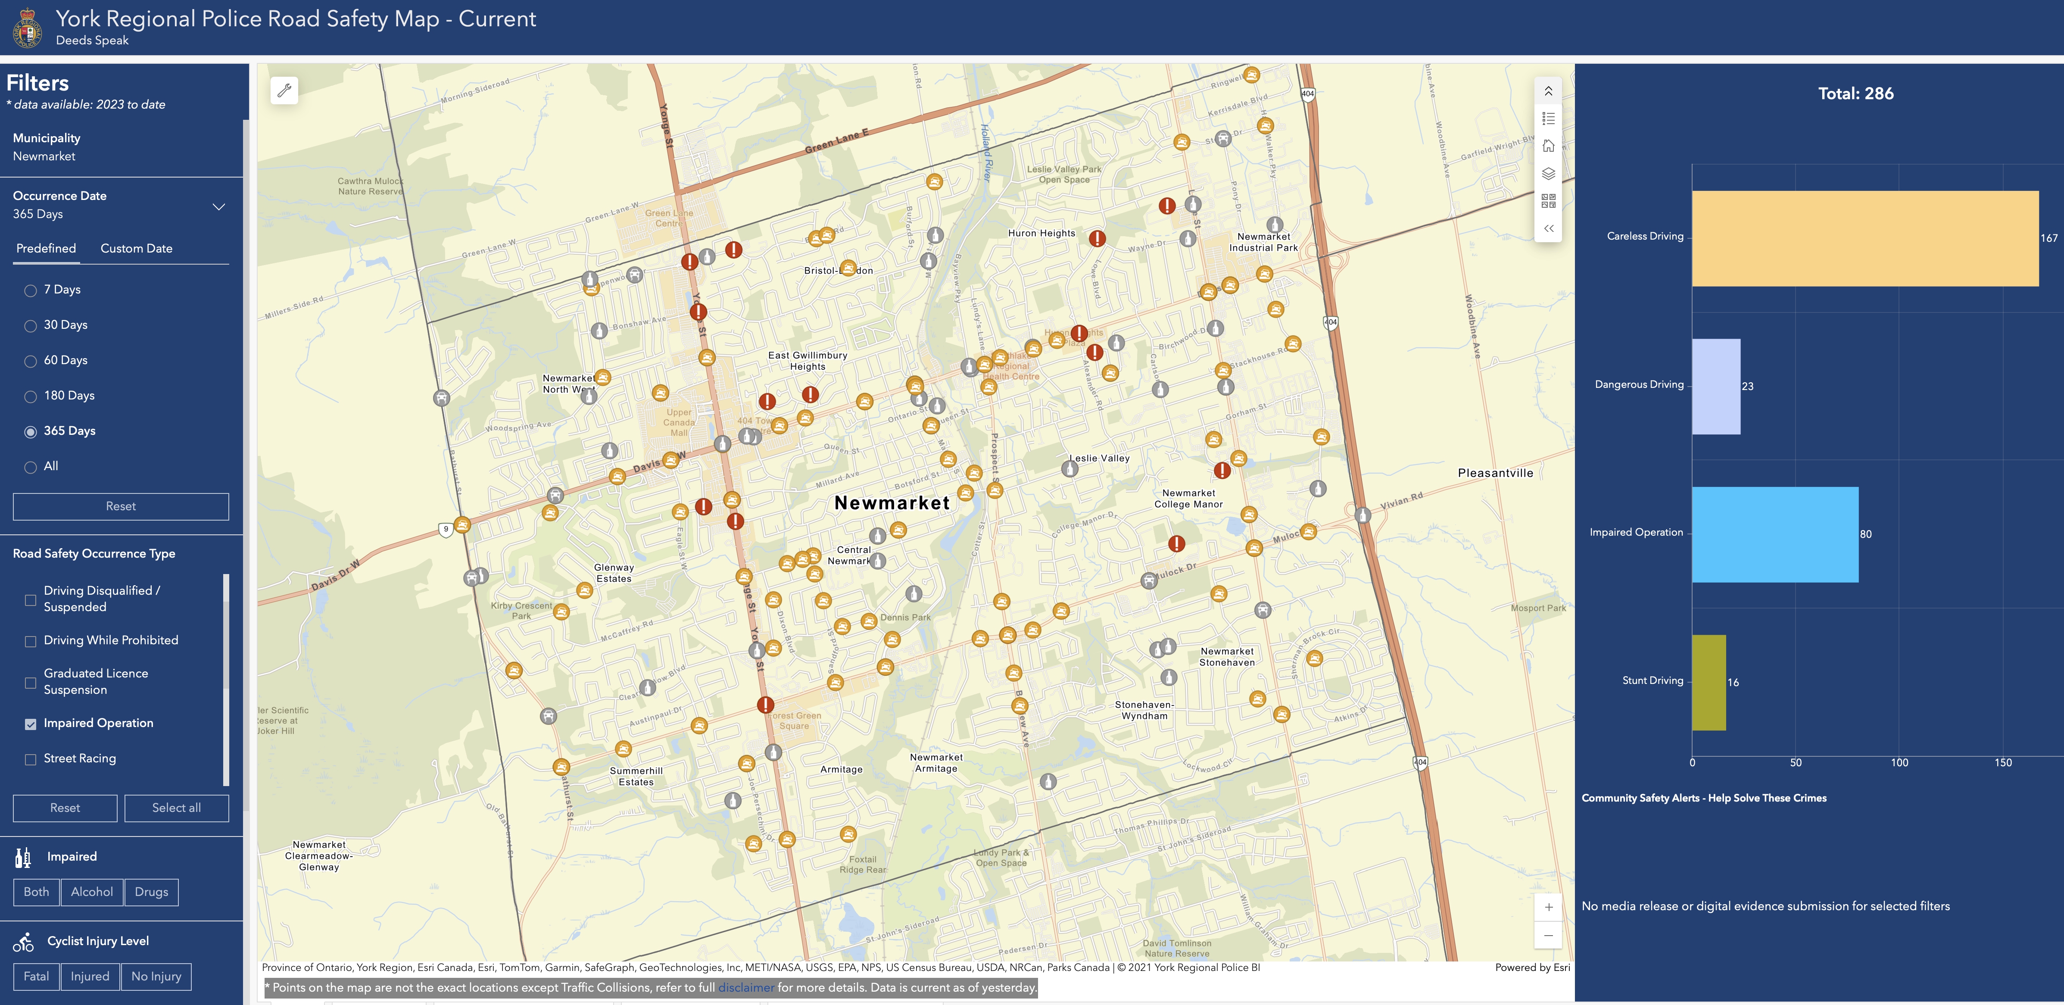Image resolution: width=2064 pixels, height=1005 pixels.
Task: Click the wrench tool icon on map
Action: point(284,91)
